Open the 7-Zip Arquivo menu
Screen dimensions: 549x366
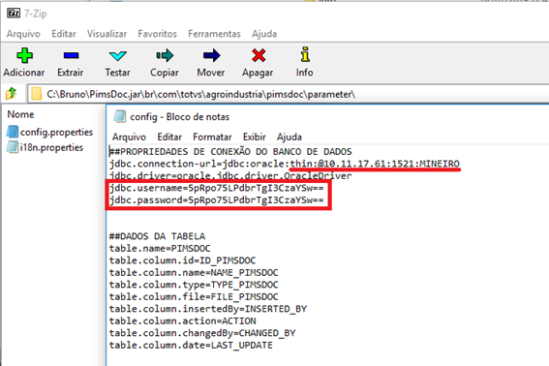(x=23, y=34)
